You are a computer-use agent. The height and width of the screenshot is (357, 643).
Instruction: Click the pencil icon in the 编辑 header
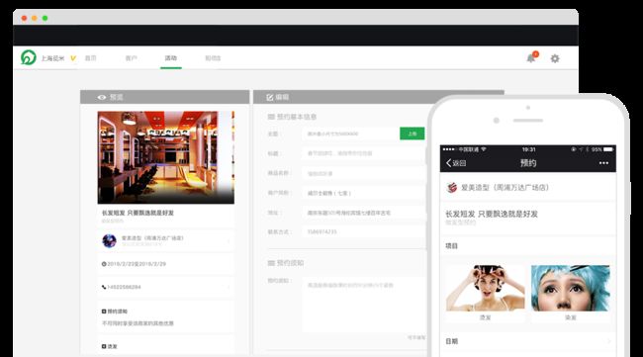(x=270, y=97)
